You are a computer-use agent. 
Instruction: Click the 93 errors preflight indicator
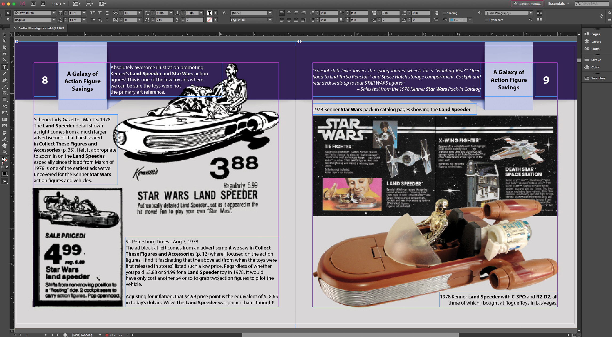click(x=114, y=335)
